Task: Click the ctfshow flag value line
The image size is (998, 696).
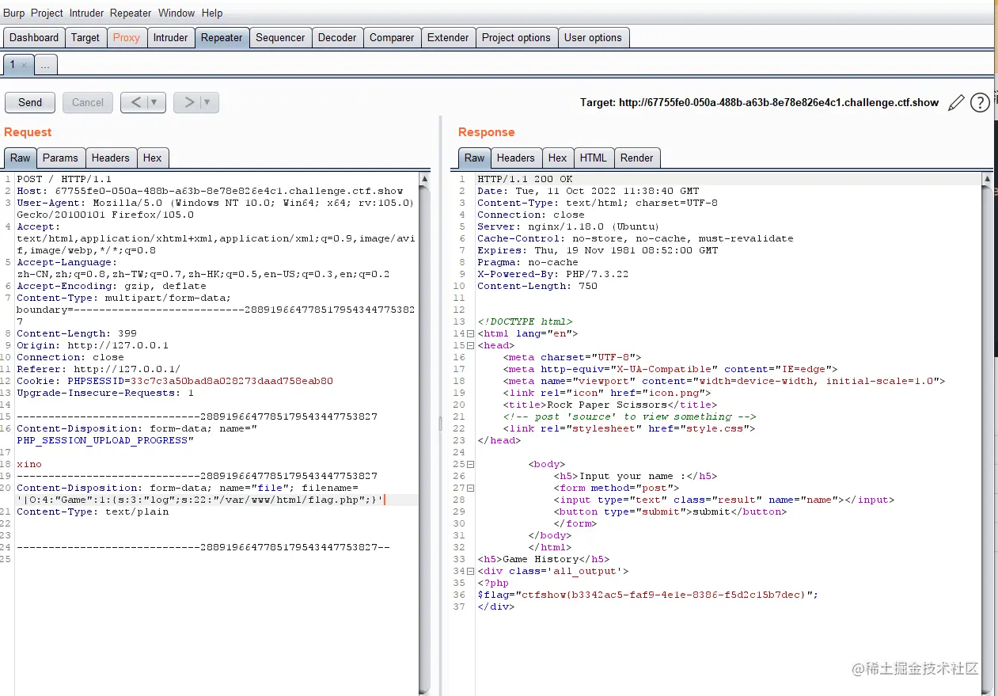Action: pos(647,595)
